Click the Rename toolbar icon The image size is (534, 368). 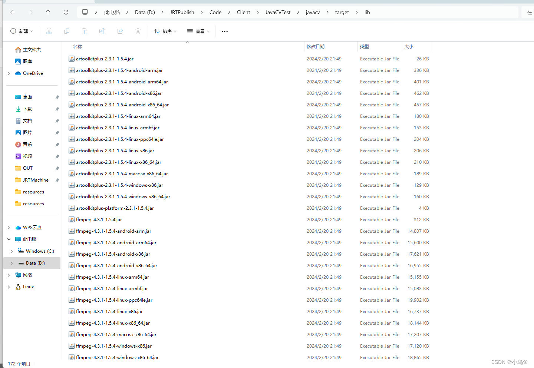click(102, 31)
